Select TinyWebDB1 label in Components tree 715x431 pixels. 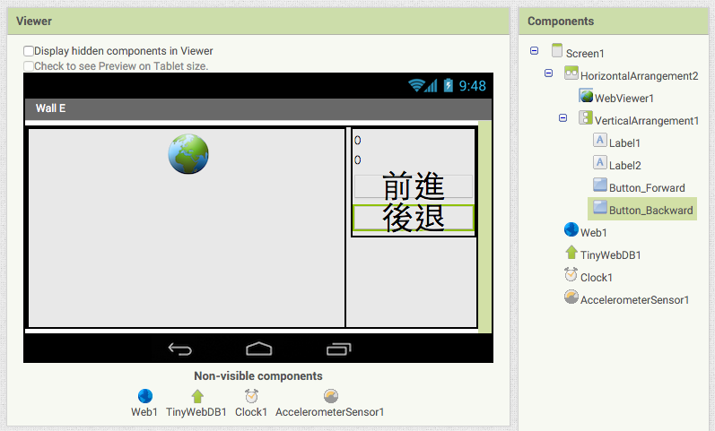click(611, 254)
